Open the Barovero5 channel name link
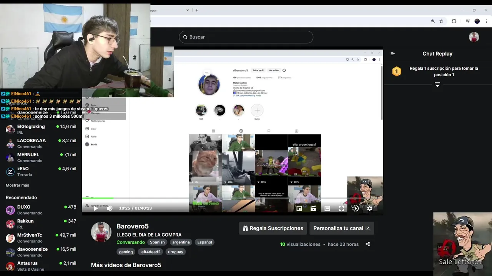 133,226
